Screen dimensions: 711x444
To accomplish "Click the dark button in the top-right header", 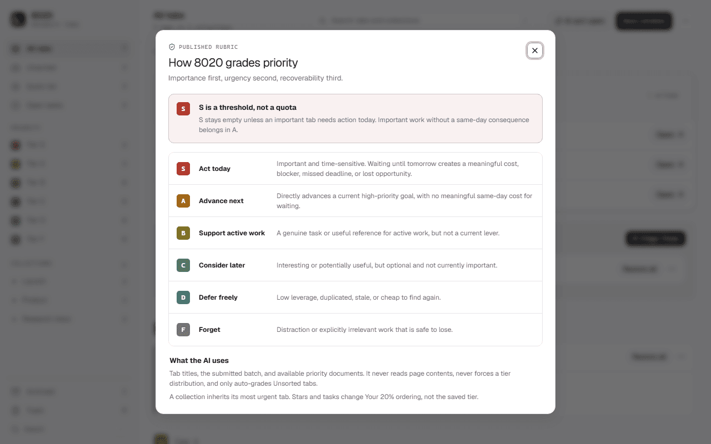I will pos(644,21).
